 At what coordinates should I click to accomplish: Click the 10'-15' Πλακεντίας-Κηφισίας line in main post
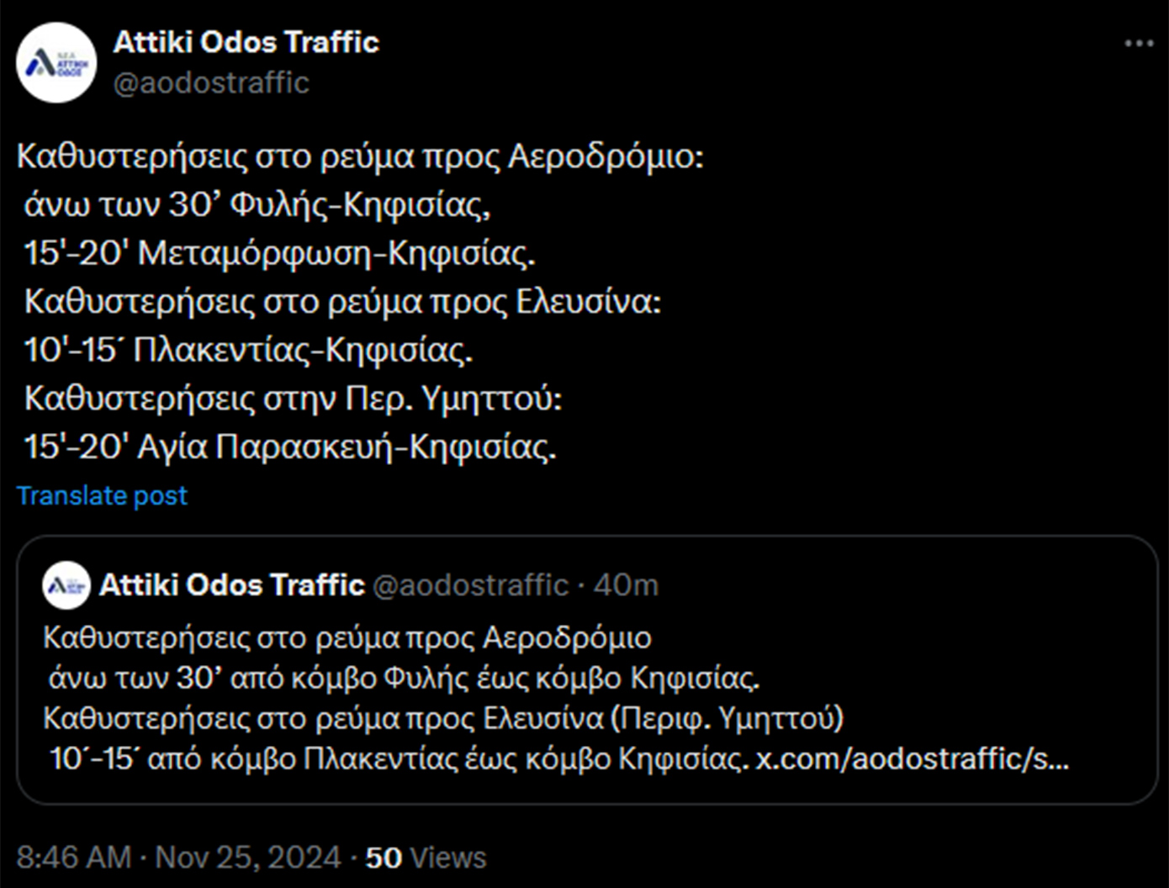[248, 350]
